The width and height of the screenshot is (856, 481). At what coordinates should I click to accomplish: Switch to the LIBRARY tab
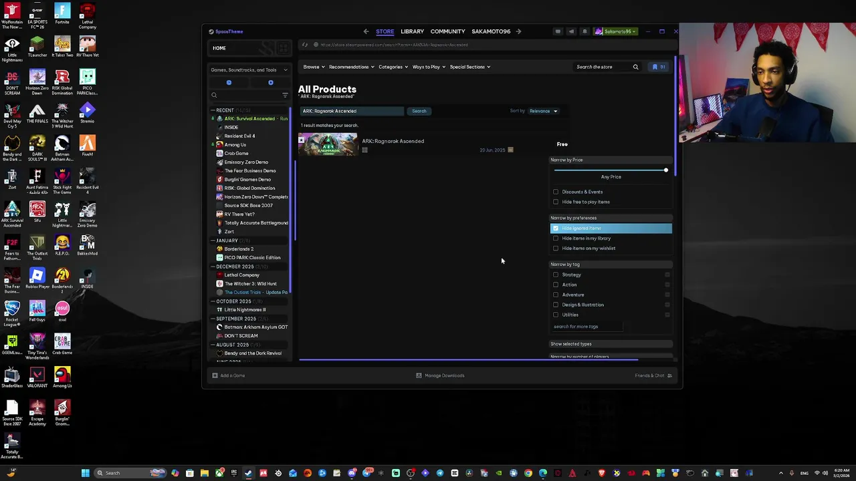412,31
